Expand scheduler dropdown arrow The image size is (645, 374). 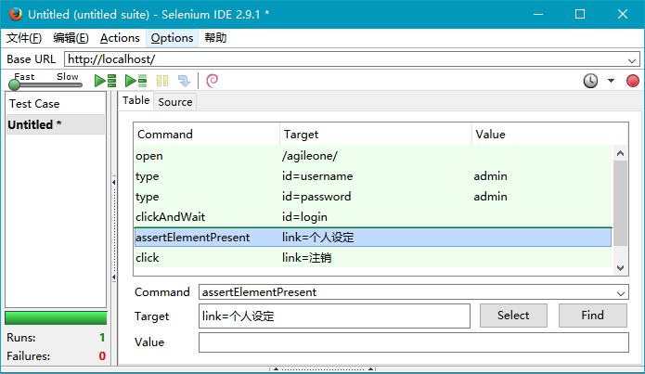point(611,81)
